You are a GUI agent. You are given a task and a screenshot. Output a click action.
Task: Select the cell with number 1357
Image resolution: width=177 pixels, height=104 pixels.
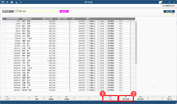pyautogui.click(x=14, y=21)
